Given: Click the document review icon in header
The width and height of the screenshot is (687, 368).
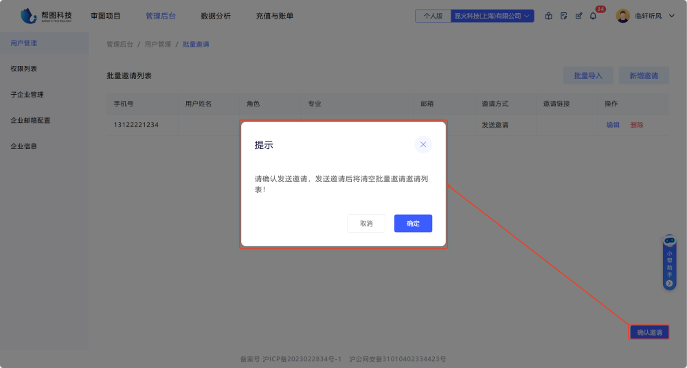Looking at the screenshot, I should 563,16.
